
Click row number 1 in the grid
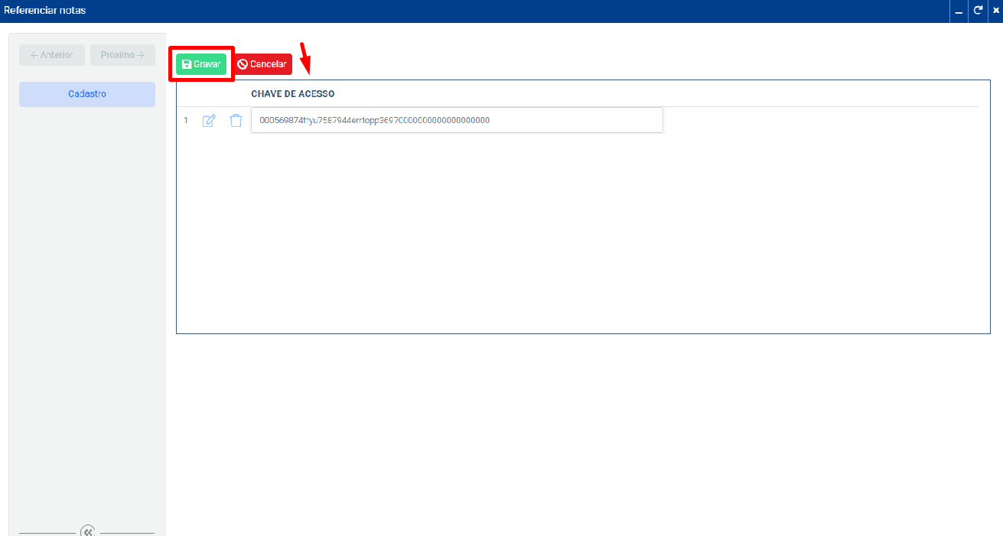(x=186, y=121)
